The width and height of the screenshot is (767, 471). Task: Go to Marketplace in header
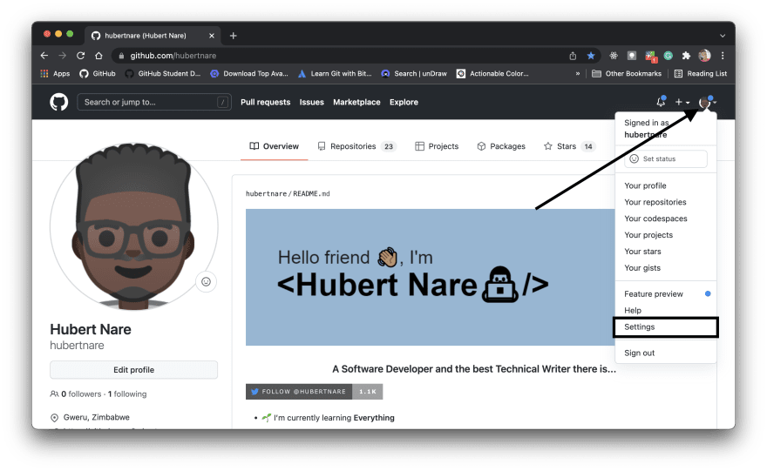coord(356,102)
